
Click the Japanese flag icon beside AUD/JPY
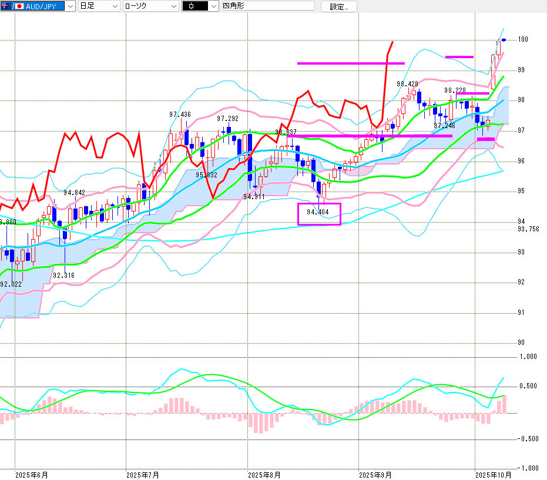[19, 6]
